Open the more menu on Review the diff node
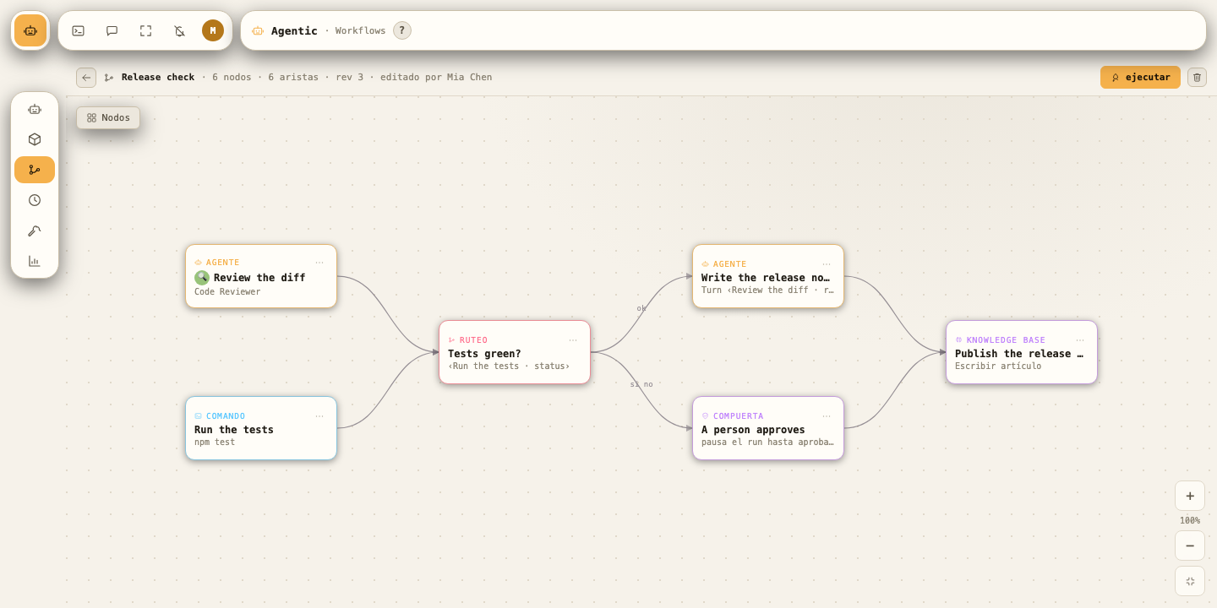1217x608 pixels. [x=319, y=263]
